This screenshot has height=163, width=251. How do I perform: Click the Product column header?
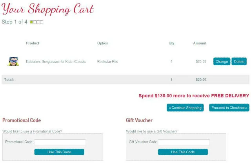click(33, 43)
